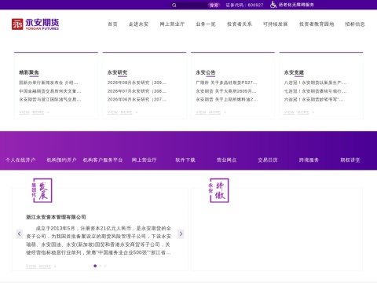Click the 永安党建 section heading
The width and height of the screenshot is (377, 283).
[x=294, y=72]
